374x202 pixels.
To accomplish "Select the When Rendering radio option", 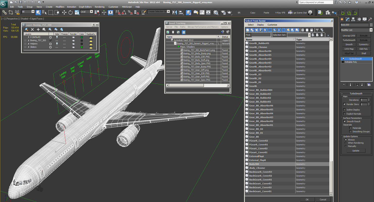I will coord(346,143).
